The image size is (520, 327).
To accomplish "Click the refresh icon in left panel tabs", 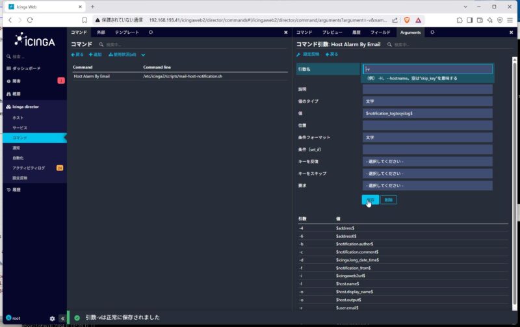I will click(151, 32).
